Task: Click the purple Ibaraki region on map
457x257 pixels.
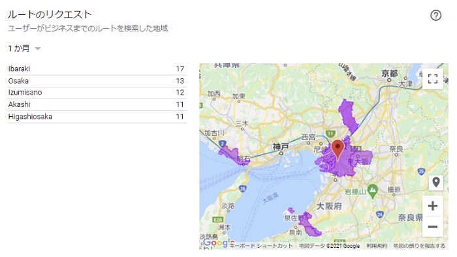Action: tap(348, 116)
